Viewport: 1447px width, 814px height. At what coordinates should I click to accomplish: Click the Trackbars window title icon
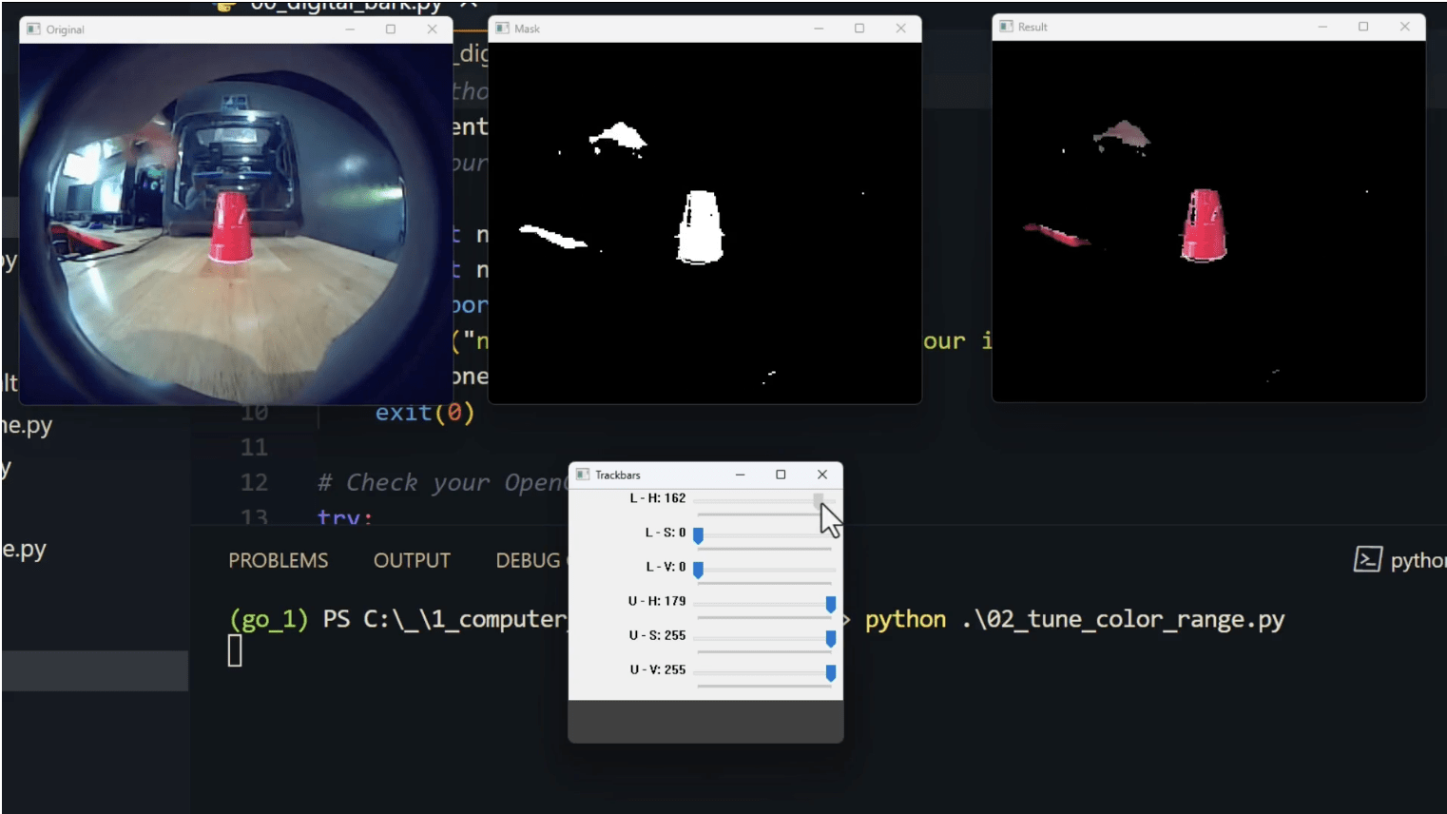(x=583, y=475)
